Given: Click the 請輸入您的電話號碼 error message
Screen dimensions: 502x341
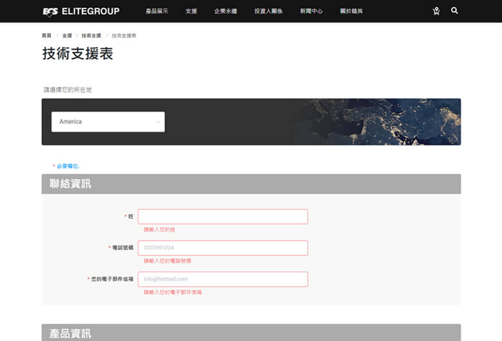Looking at the screenshot, I should tap(167, 261).
